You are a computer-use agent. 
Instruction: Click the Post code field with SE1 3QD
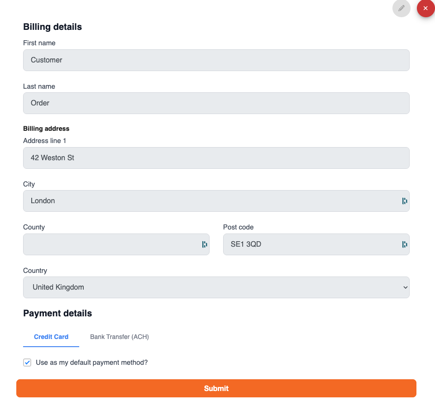click(x=310, y=244)
